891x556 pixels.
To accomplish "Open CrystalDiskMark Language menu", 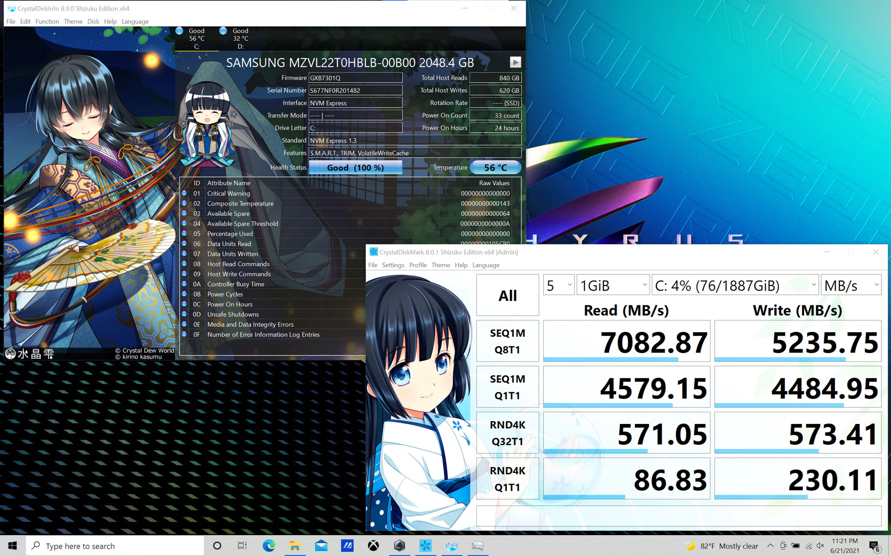I will click(x=486, y=265).
